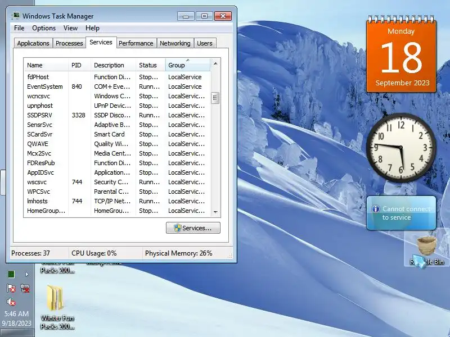
Task: Open the File menu
Action: [19, 28]
